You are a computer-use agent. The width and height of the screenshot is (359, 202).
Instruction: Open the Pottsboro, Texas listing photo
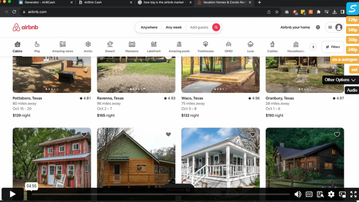coord(52,75)
